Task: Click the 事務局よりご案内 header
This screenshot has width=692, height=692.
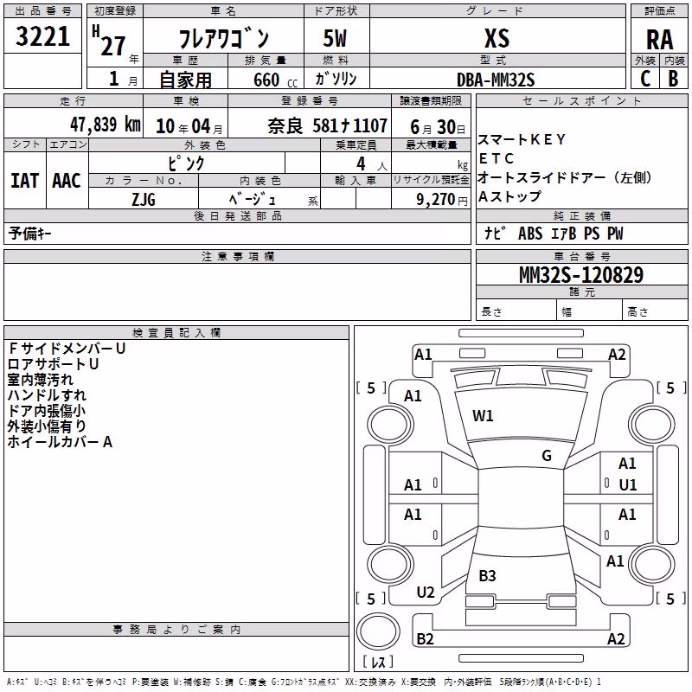Action: point(176,630)
